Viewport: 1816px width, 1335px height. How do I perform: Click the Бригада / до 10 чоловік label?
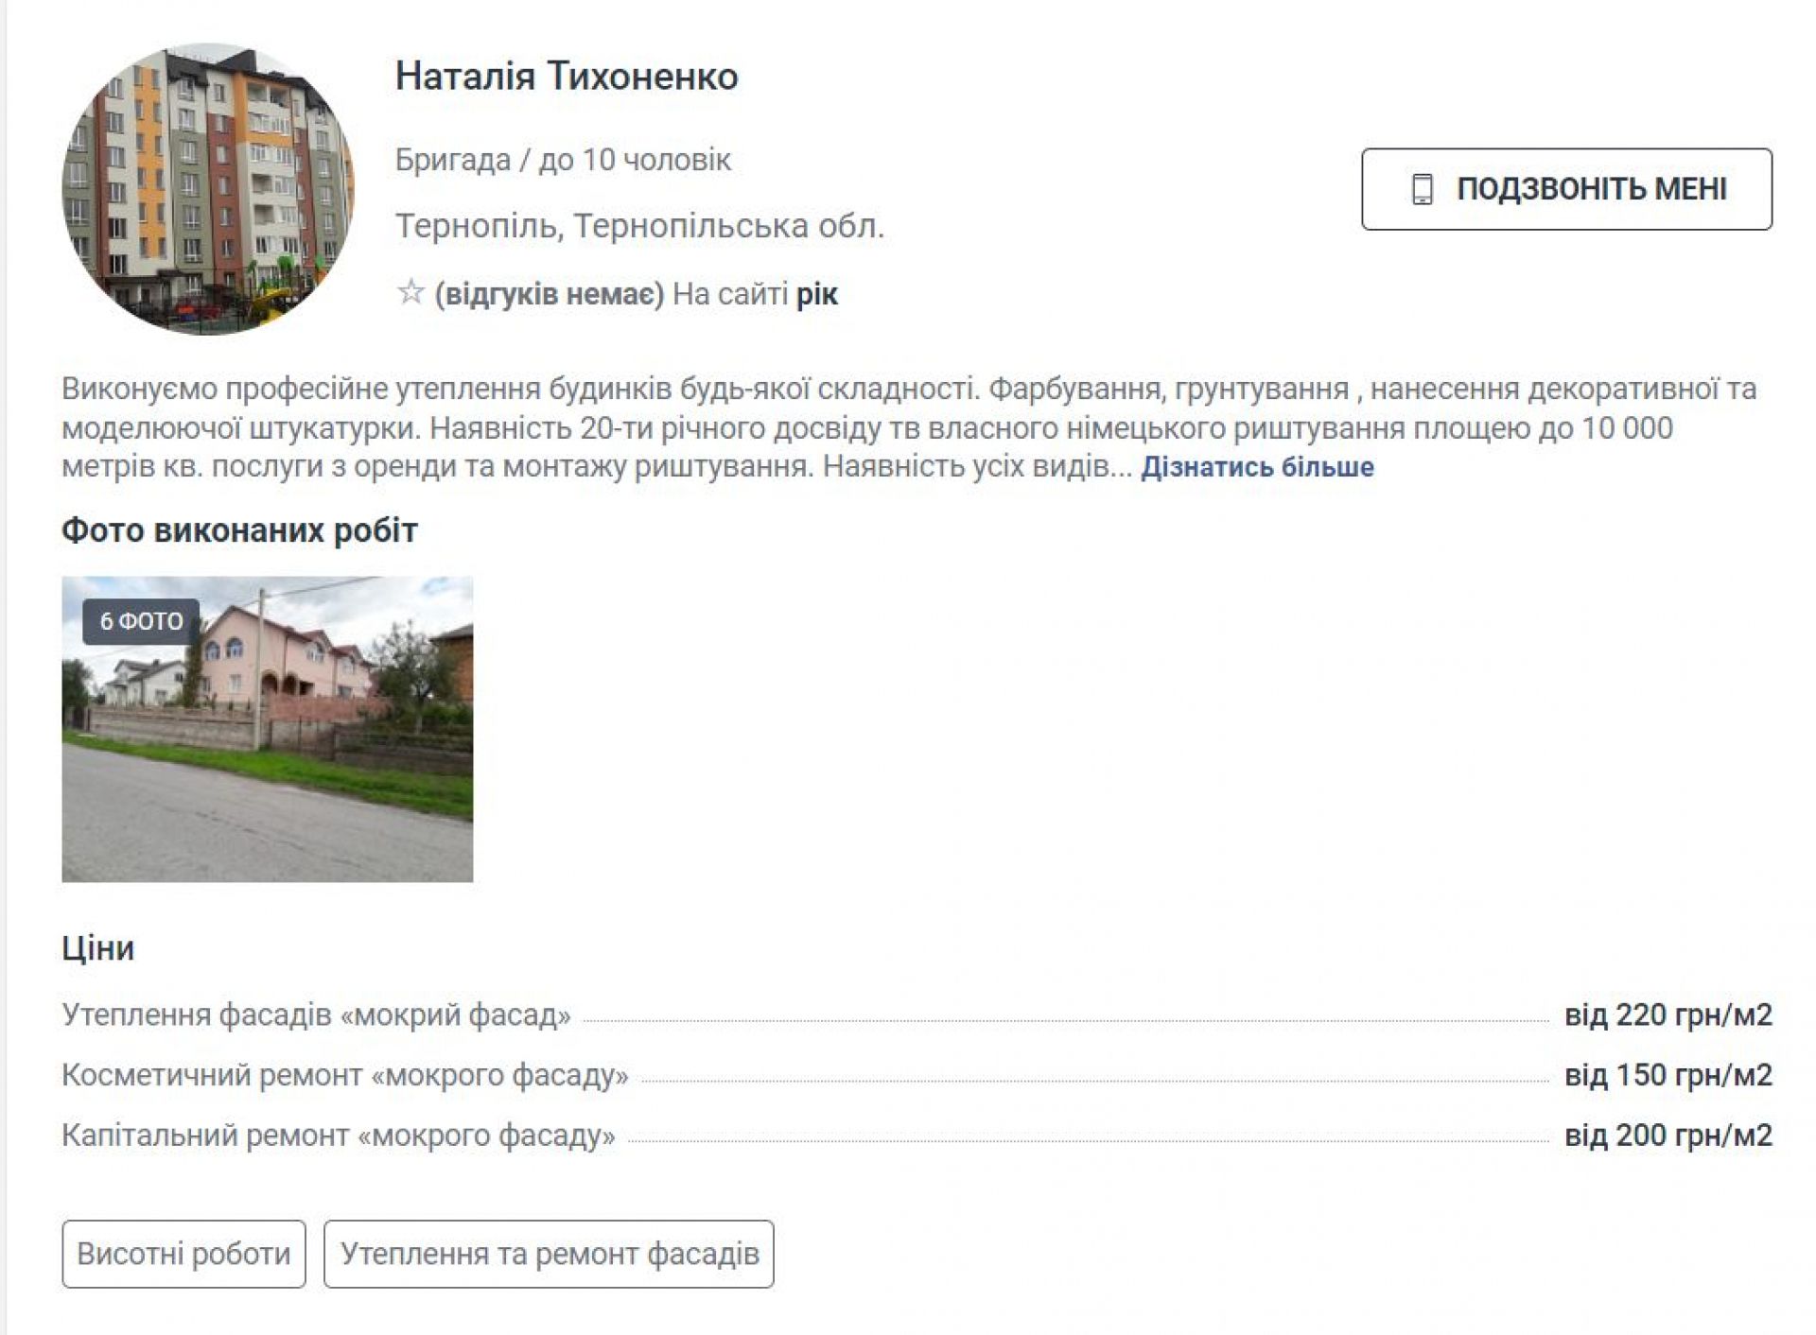(x=563, y=160)
